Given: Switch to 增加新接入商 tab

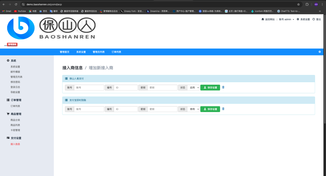Looking at the screenshot, I should click(x=101, y=68).
